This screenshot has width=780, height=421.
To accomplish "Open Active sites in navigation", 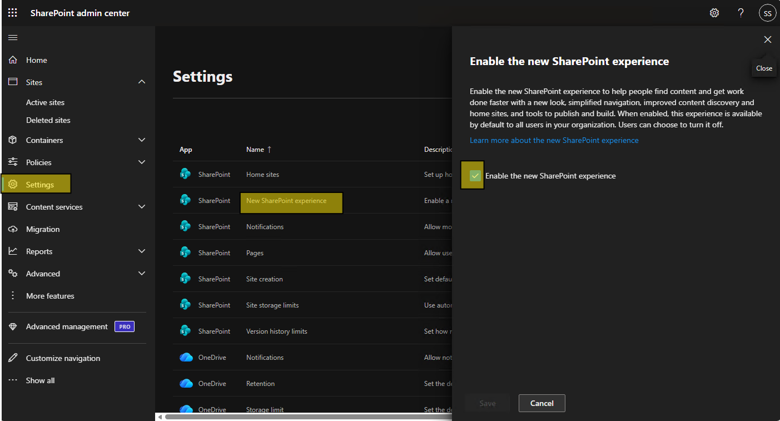I will click(45, 102).
